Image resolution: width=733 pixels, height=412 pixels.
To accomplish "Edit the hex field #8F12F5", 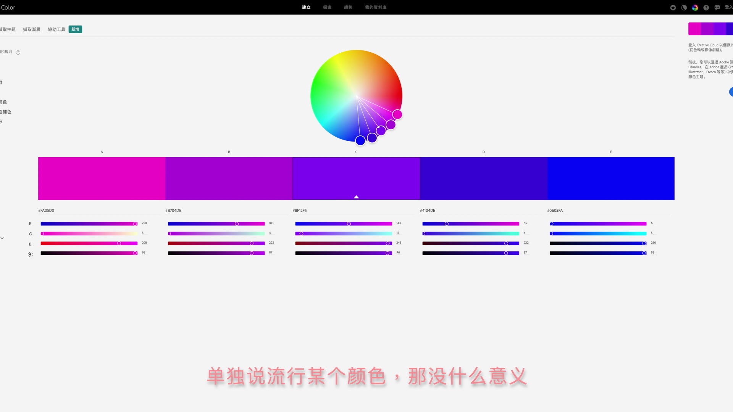I will click(x=354, y=211).
